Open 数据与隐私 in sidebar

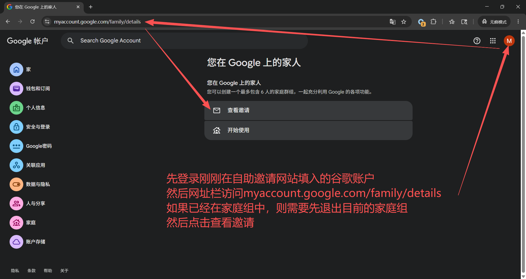[x=30, y=184]
